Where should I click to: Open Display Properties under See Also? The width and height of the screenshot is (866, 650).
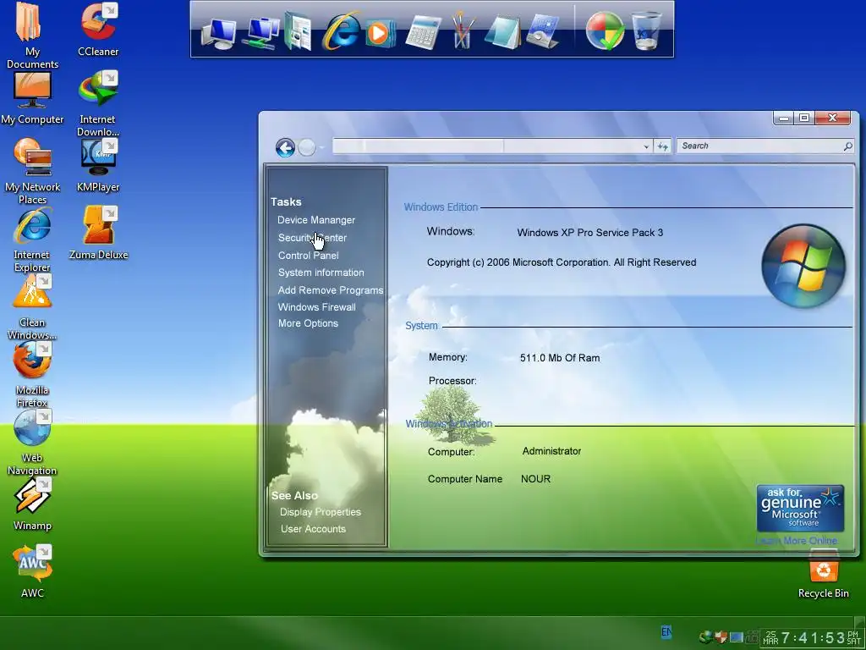pos(321,512)
